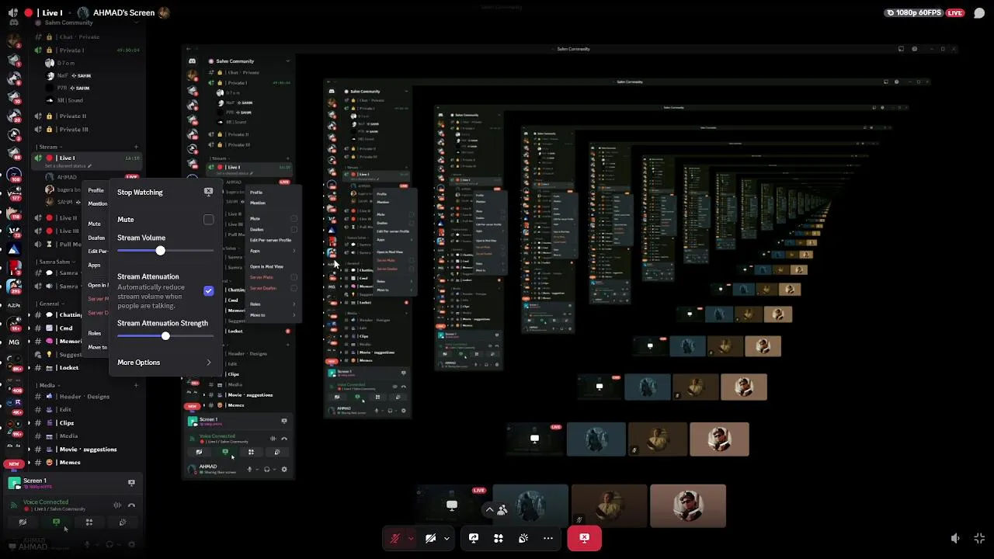Click user D7om in Private I channel
Viewport: 994px width, 559px height.
tap(61, 63)
